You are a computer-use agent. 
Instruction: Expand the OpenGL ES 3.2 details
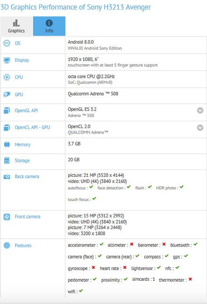point(200,110)
